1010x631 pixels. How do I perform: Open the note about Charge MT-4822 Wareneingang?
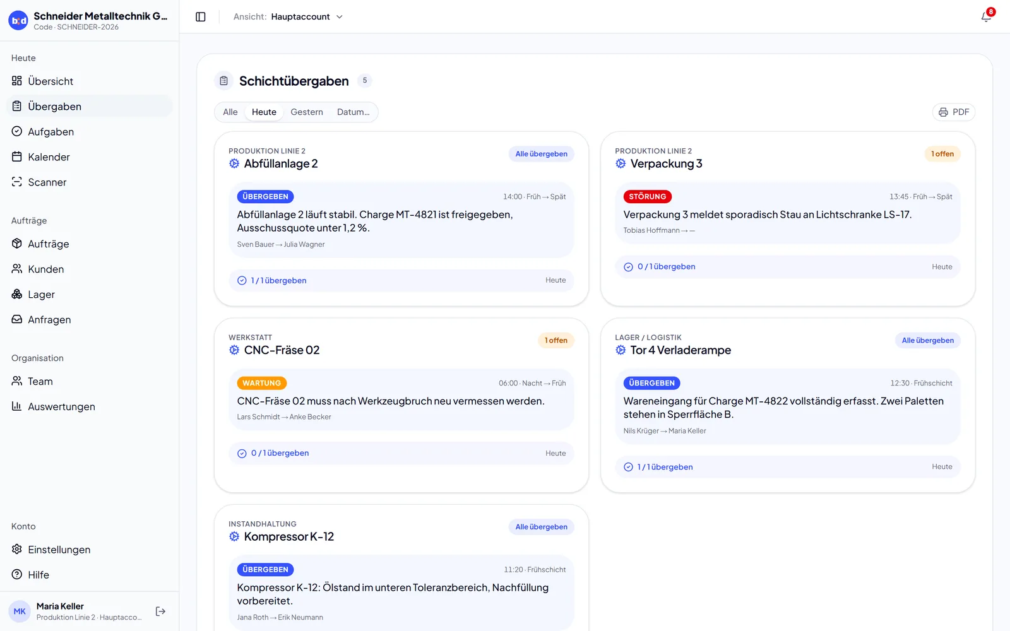[788, 407]
